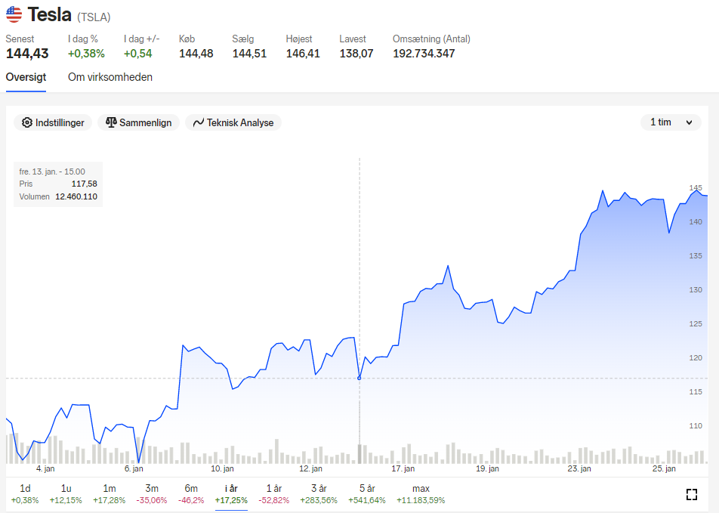
Task: Switch to the Oversigt tab
Action: coord(26,77)
